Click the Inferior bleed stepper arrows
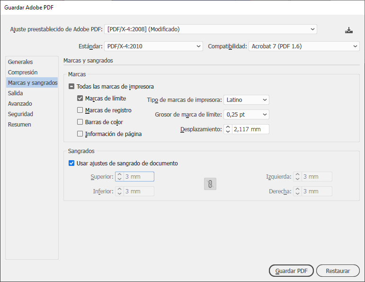 (x=119, y=191)
